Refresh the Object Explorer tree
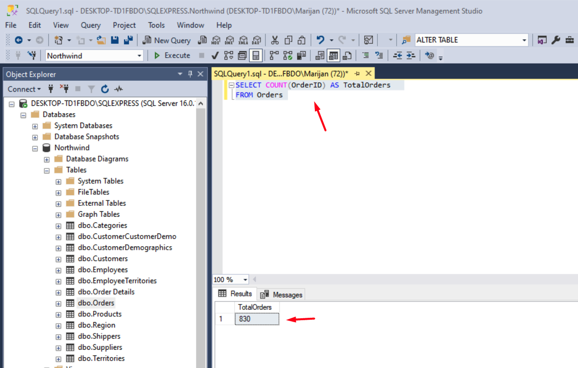 point(104,89)
